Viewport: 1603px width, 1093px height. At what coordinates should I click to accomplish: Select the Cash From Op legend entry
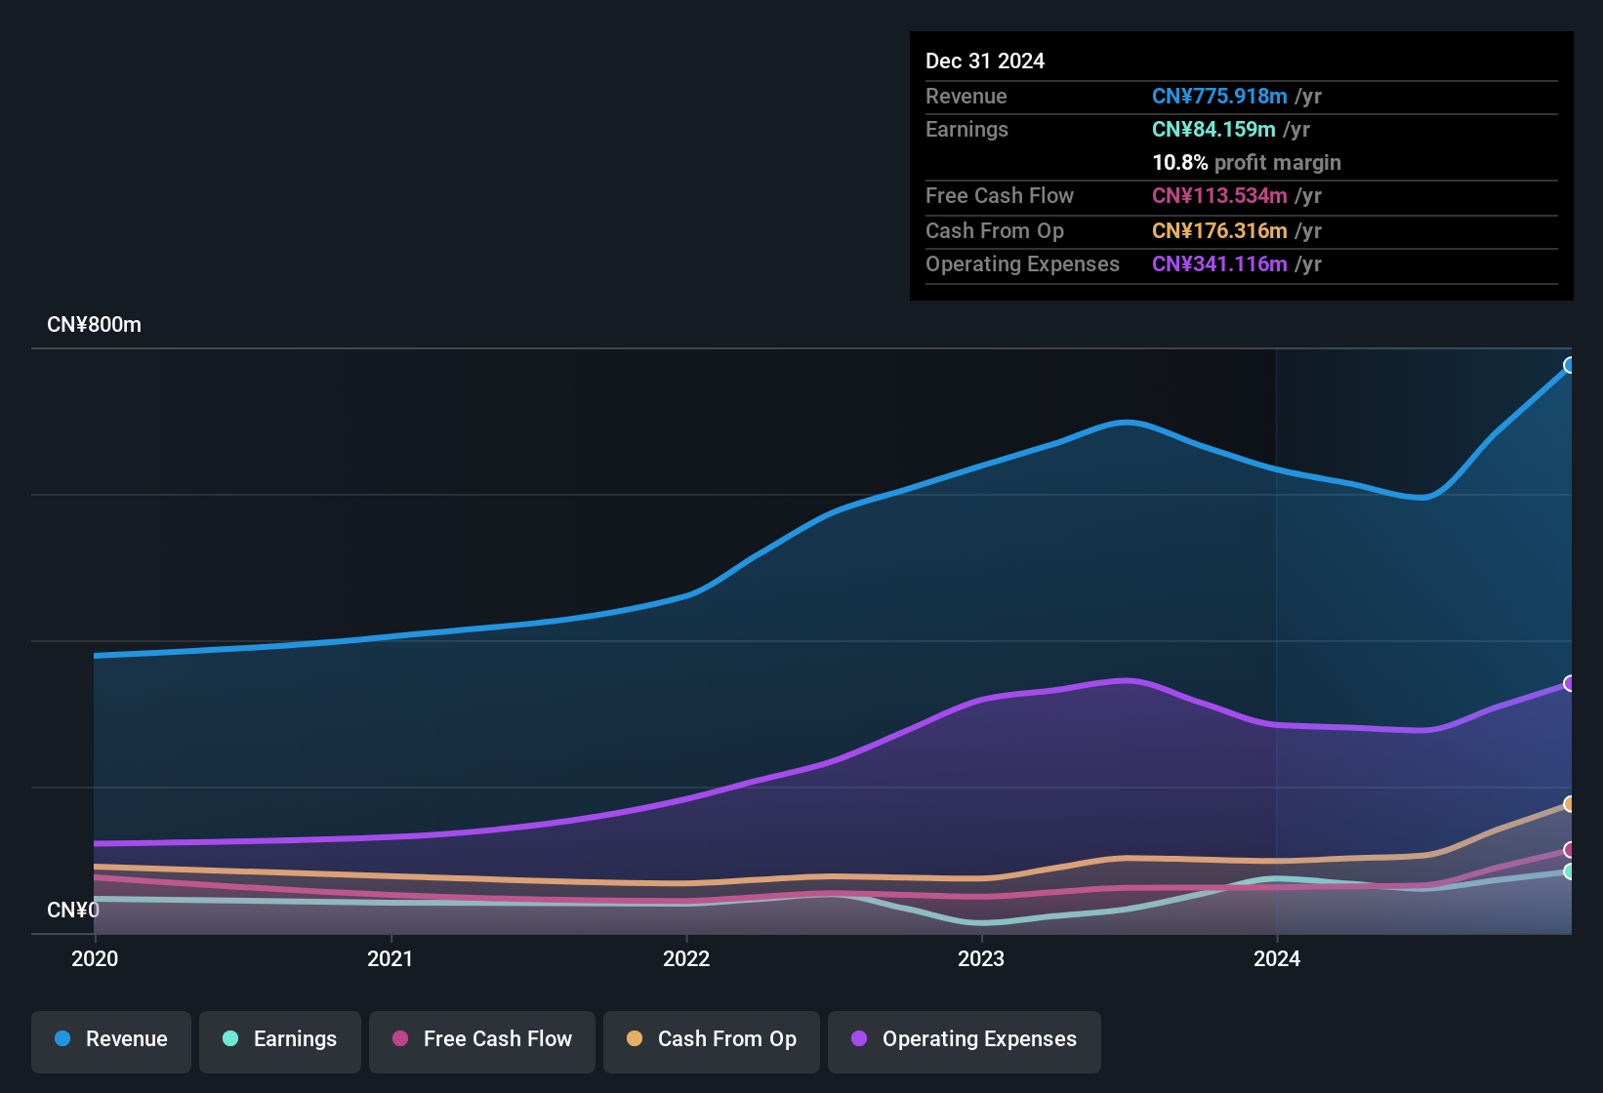point(711,1039)
